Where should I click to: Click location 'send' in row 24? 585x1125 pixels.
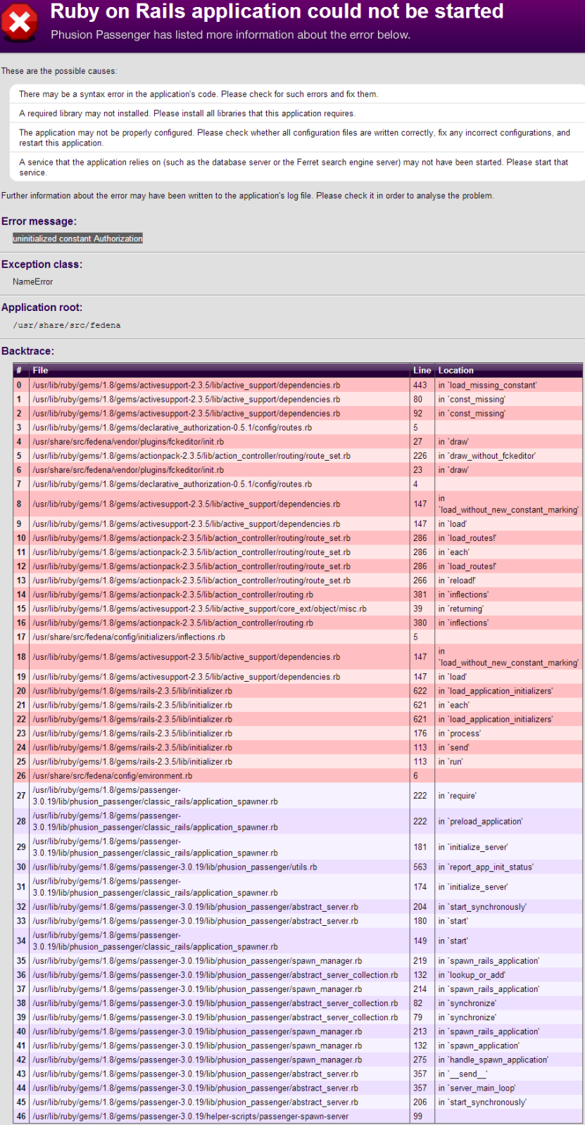click(x=453, y=747)
